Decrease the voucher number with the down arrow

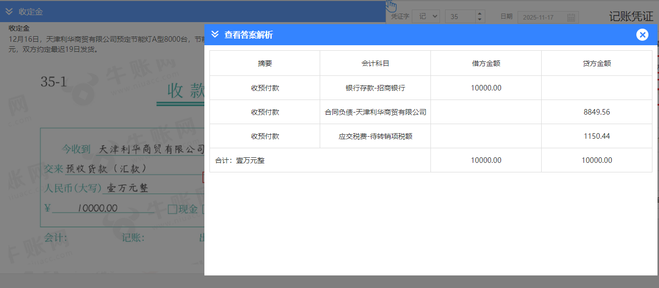tap(480, 20)
